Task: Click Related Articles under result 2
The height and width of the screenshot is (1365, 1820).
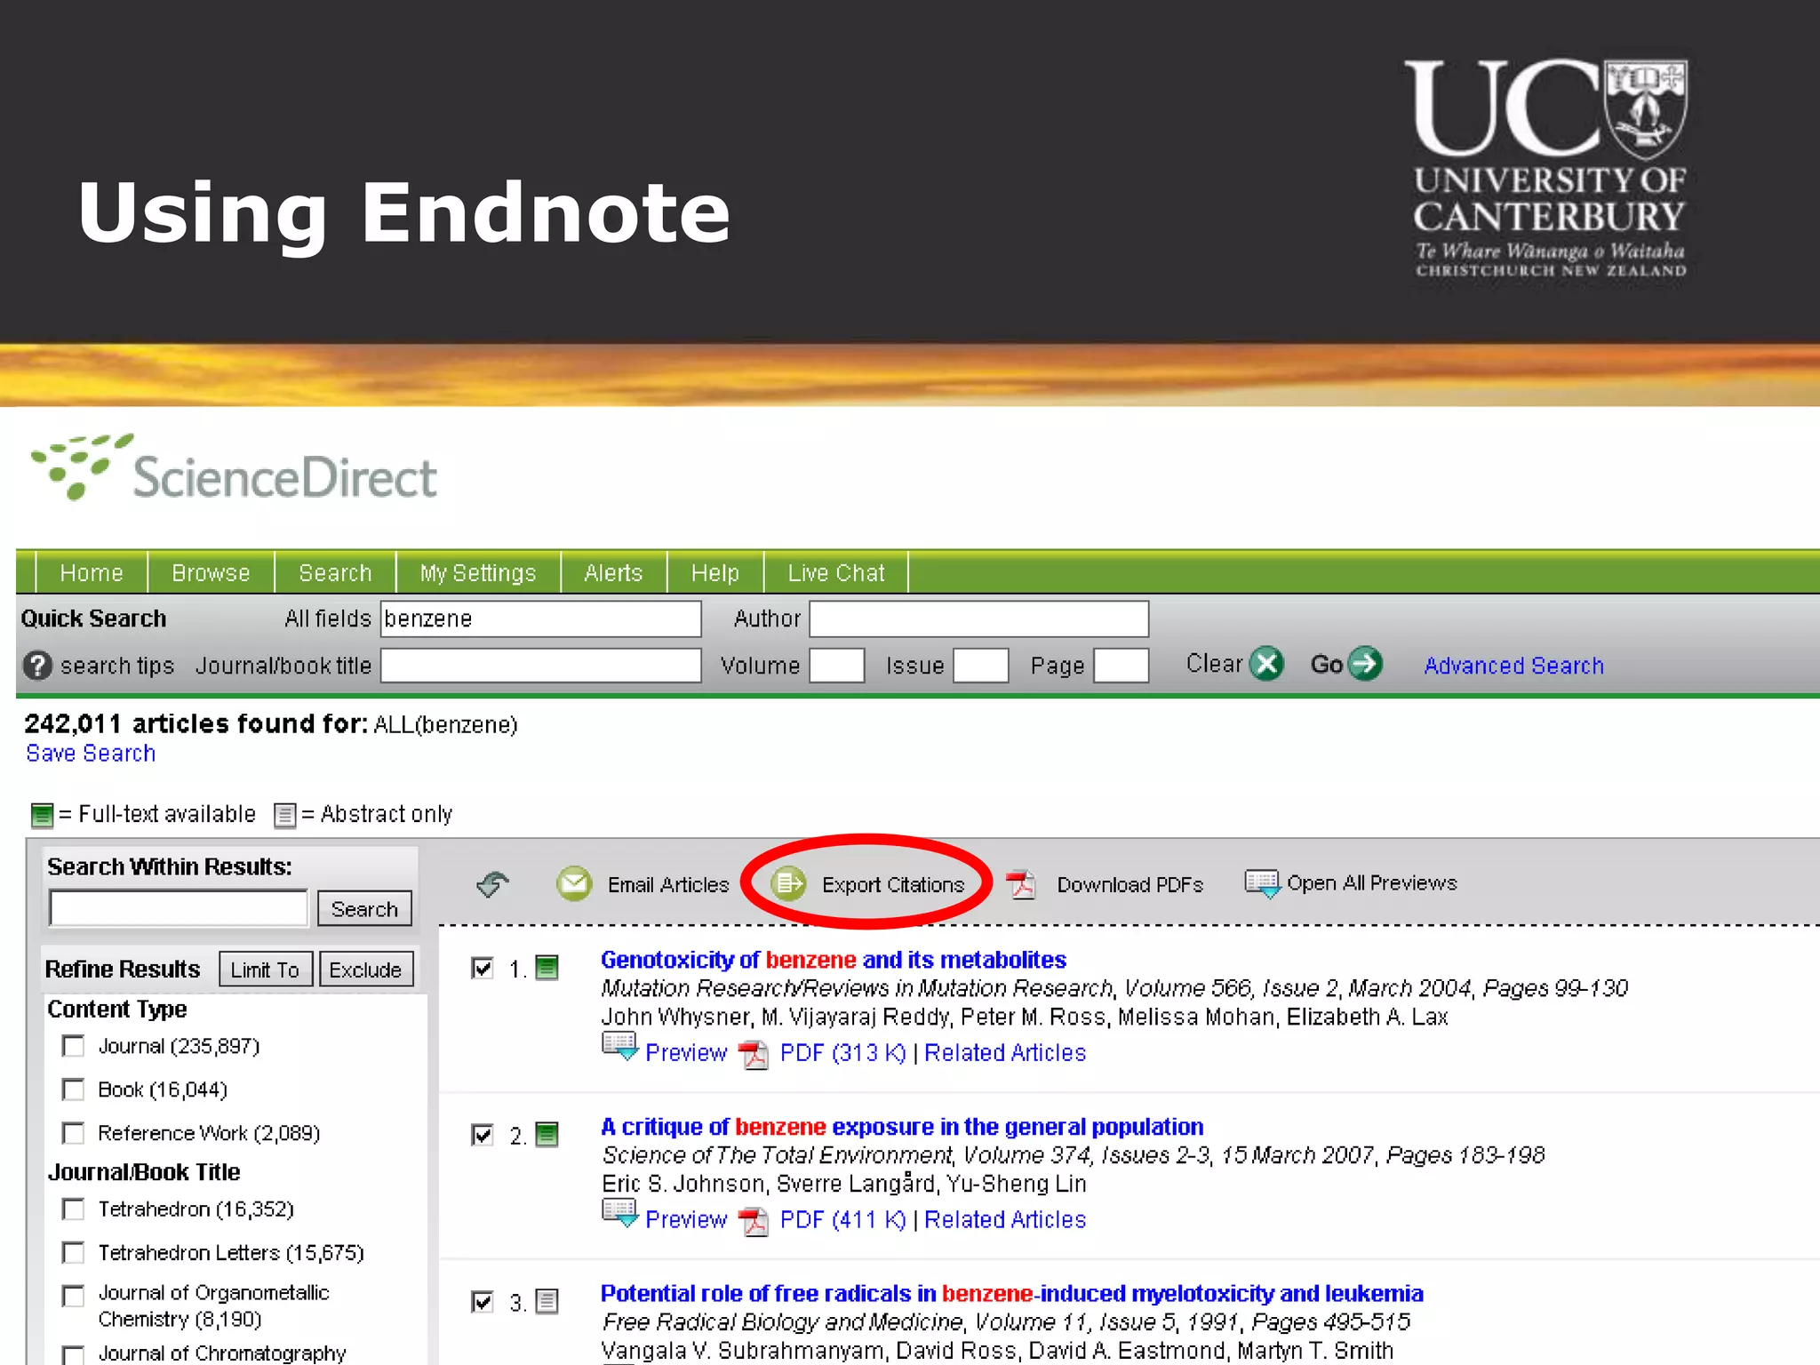Action: tap(1005, 1220)
